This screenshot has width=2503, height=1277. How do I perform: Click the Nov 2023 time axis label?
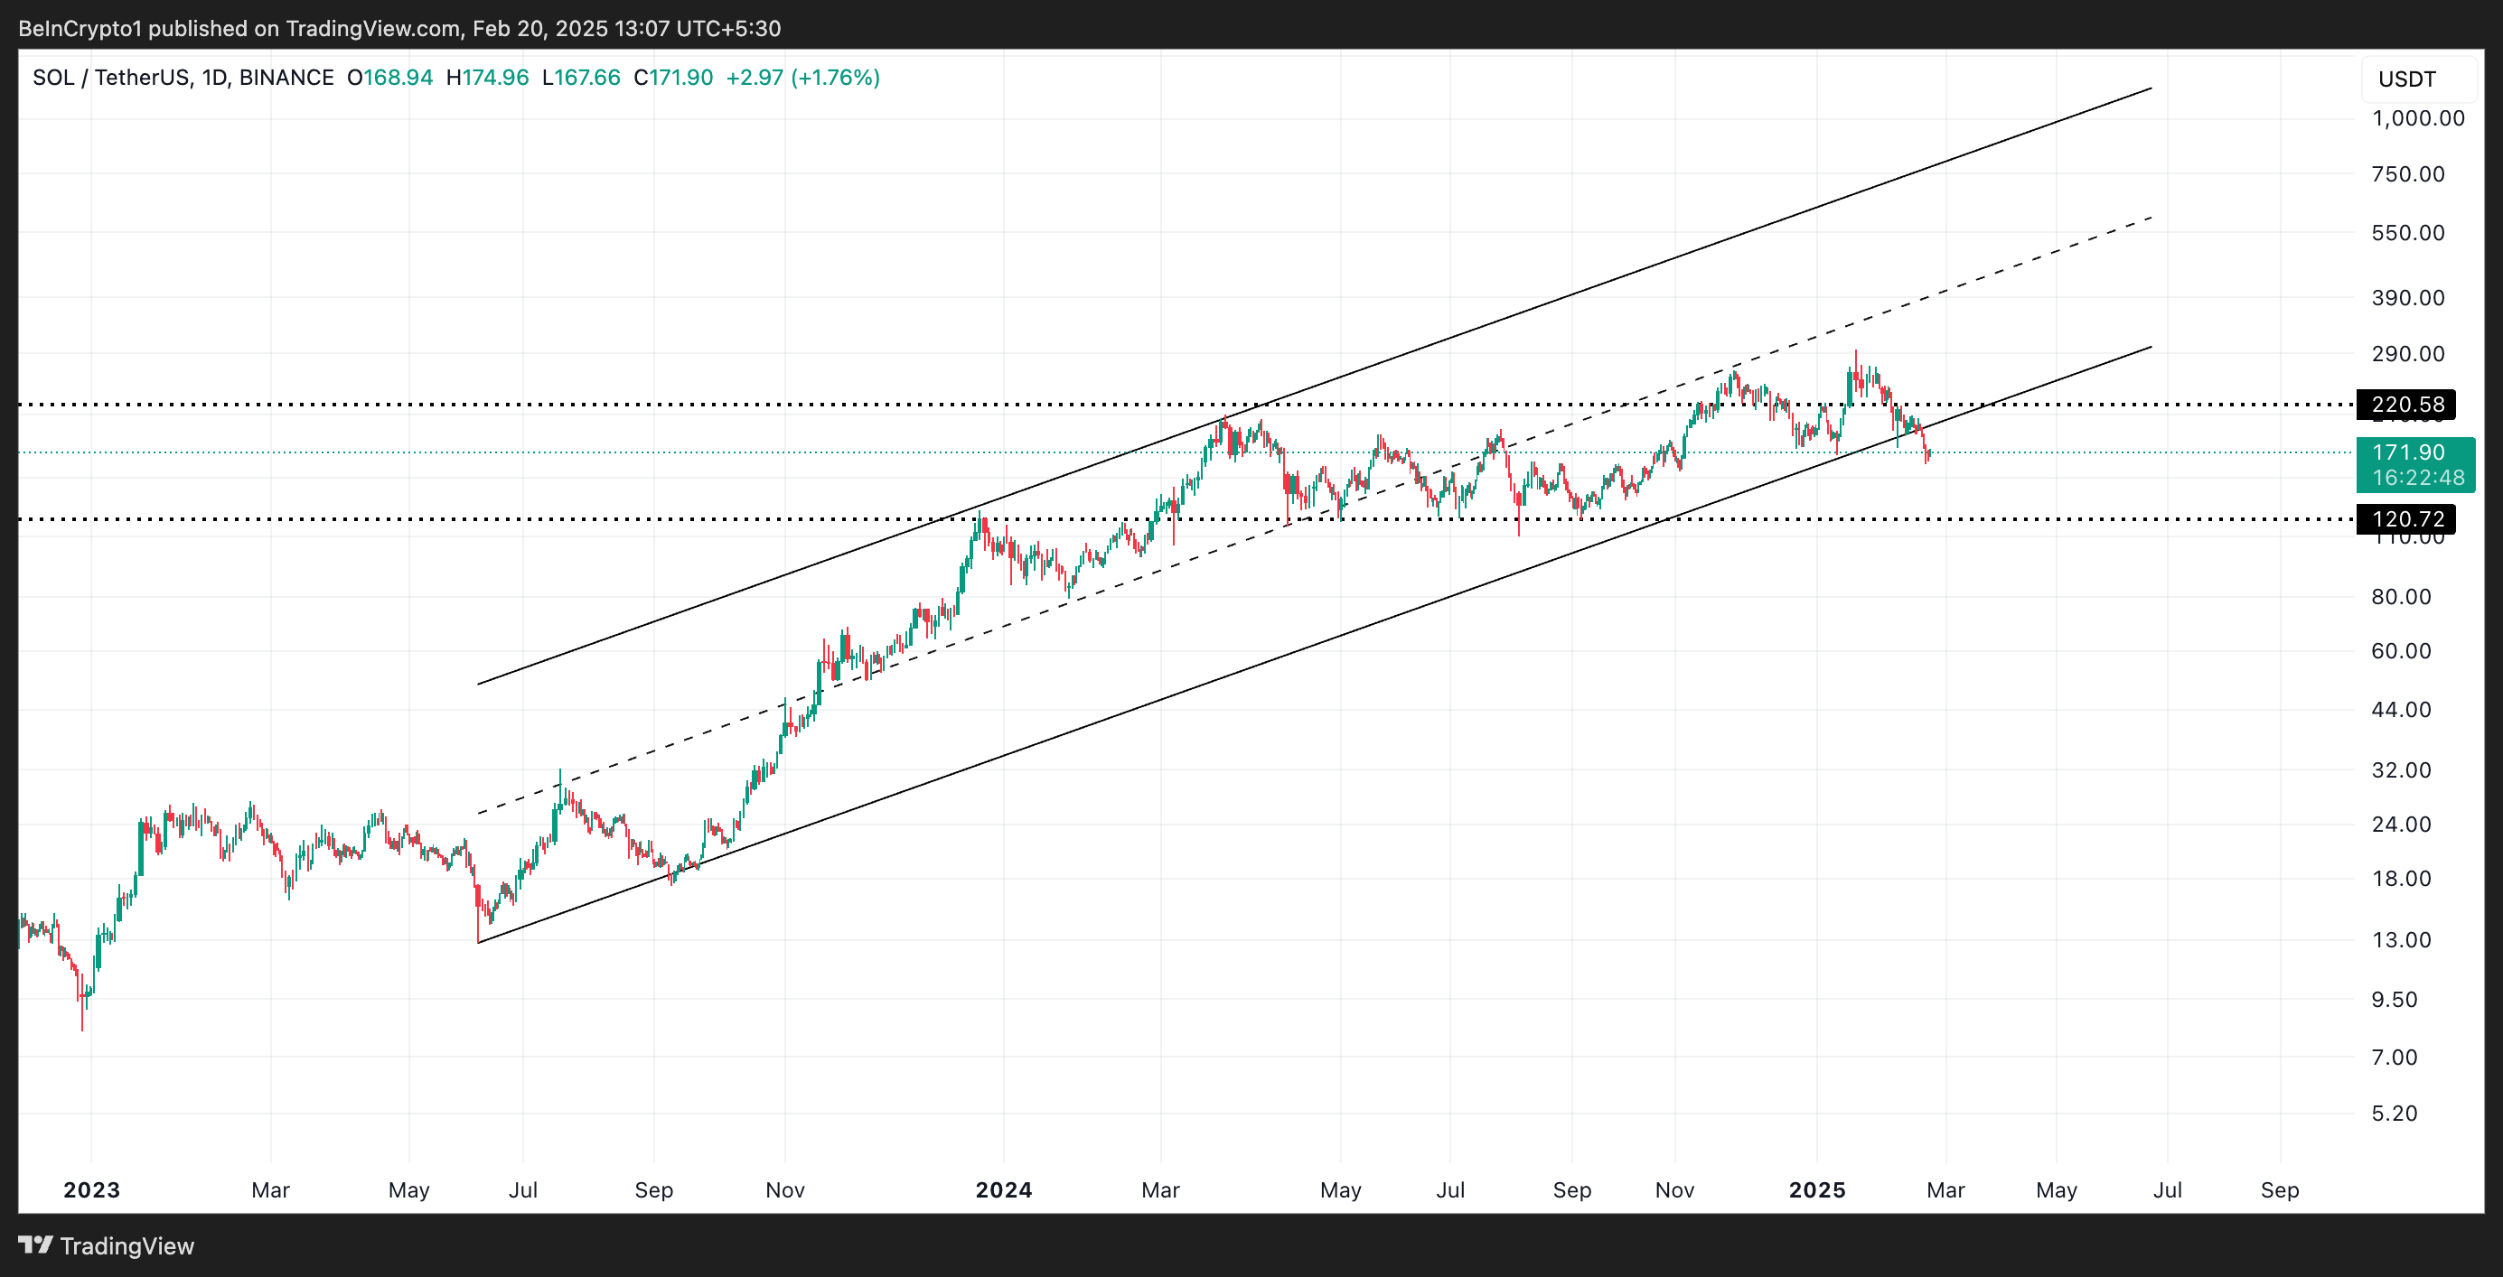click(785, 1189)
